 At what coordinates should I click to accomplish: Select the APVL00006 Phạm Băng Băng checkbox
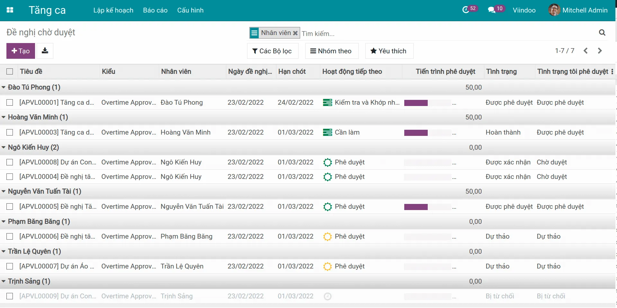10,236
